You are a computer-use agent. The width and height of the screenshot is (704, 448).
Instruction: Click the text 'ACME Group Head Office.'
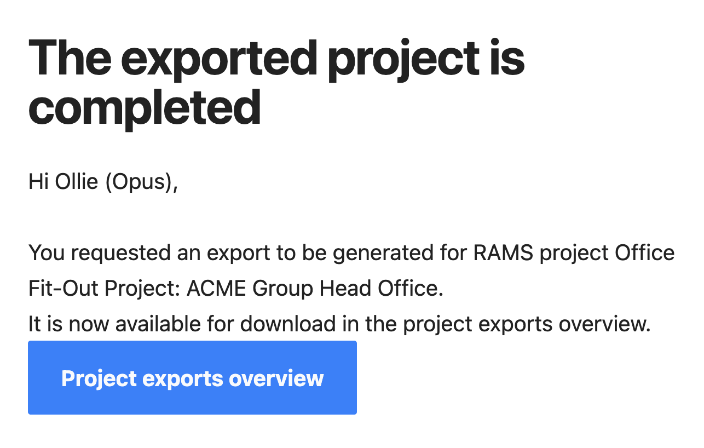pos(315,289)
